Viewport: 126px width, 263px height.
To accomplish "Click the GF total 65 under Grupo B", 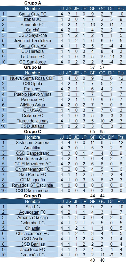I will [x=92, y=131].
